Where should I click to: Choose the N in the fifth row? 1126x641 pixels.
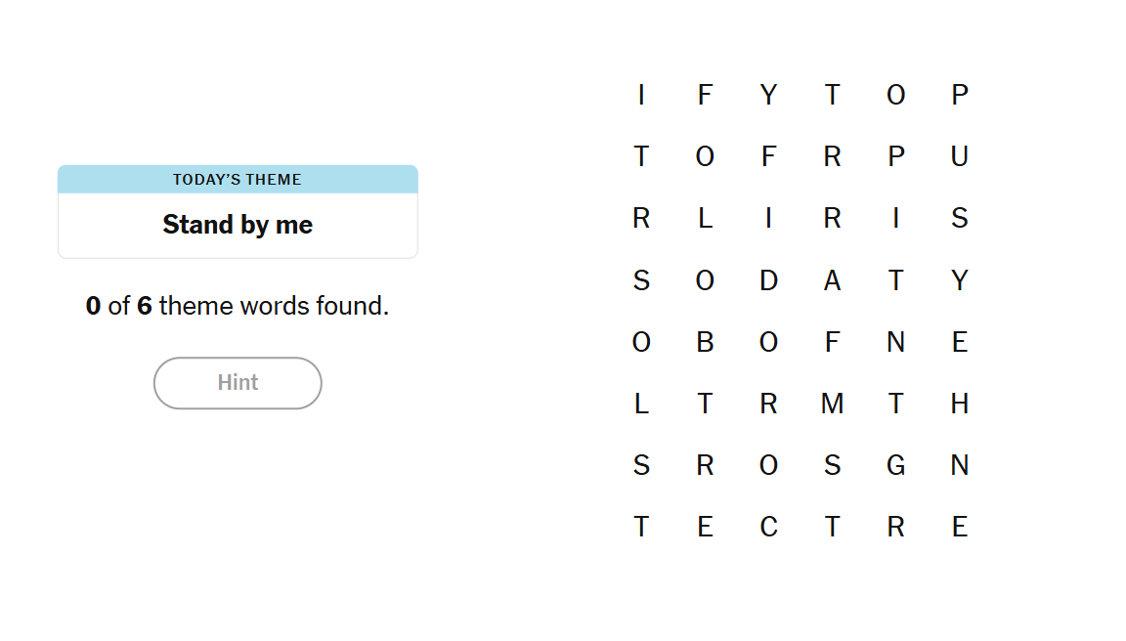pos(895,342)
